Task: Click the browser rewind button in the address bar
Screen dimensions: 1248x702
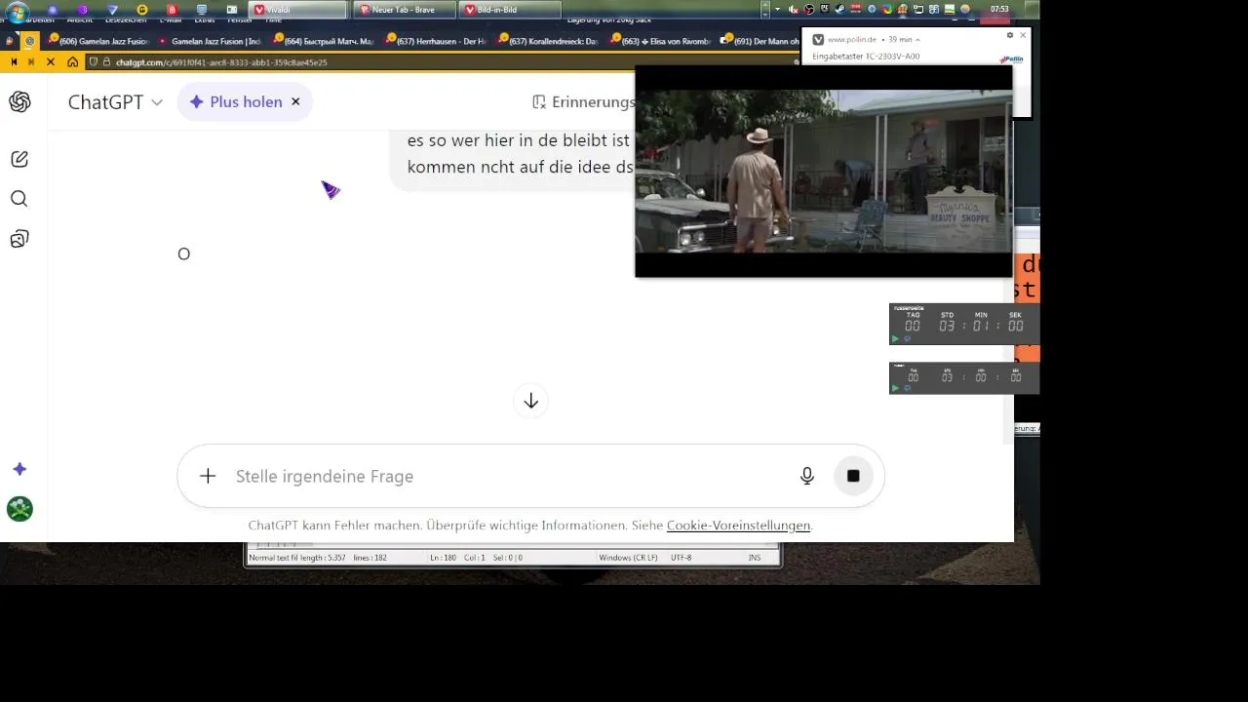Action: click(14, 61)
